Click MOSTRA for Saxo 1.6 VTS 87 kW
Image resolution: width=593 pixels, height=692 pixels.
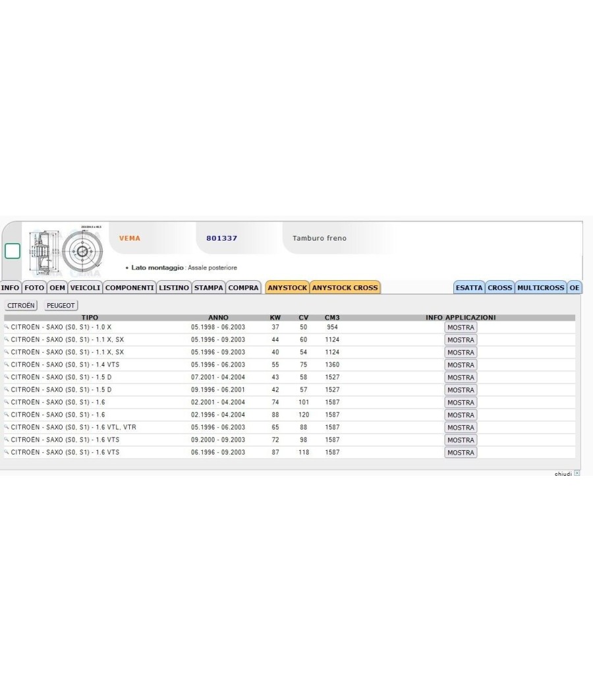point(461,452)
